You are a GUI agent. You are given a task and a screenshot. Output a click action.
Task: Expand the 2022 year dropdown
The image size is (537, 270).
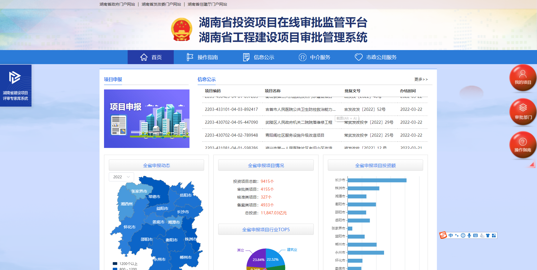121,177
